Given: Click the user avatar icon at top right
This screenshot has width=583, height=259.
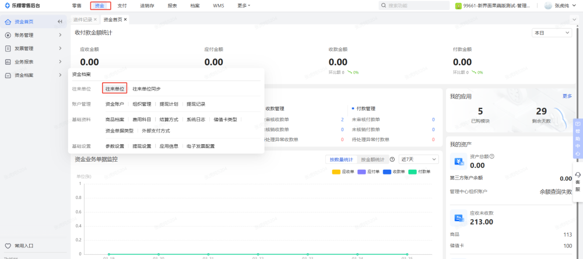Looking at the screenshot, I should click(x=548, y=5).
